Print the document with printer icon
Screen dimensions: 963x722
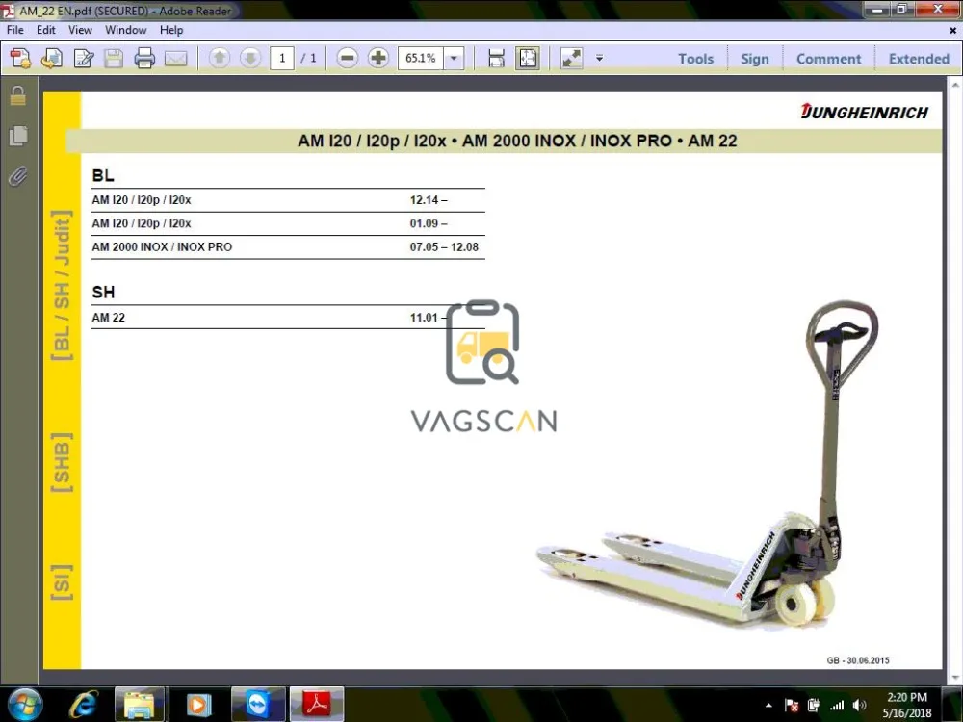pos(144,59)
